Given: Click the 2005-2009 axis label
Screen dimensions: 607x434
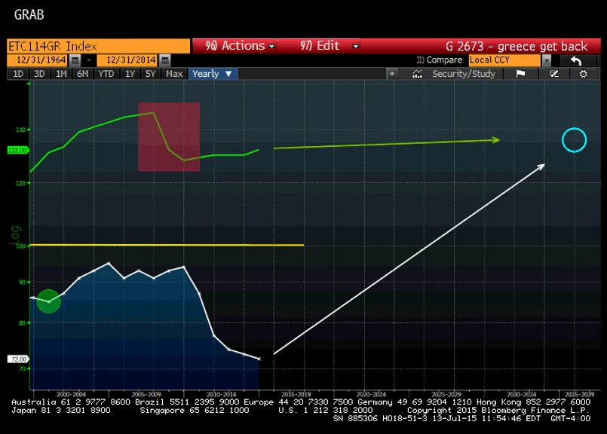Looking at the screenshot, I should tap(146, 394).
